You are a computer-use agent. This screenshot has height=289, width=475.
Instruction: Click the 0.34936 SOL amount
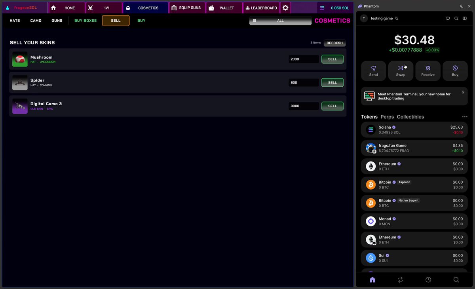click(x=389, y=133)
